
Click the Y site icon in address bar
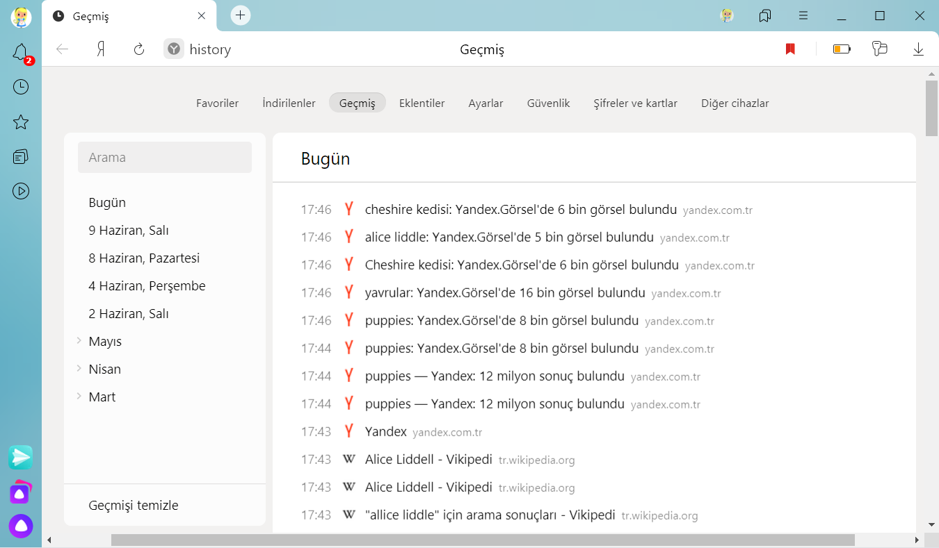click(174, 49)
